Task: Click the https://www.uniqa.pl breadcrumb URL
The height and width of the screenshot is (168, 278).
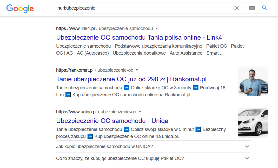Action: click(x=76, y=112)
